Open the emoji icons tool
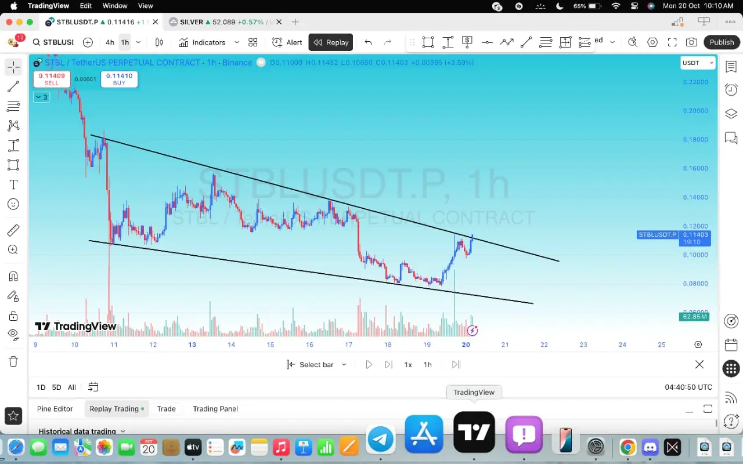 pos(13,204)
